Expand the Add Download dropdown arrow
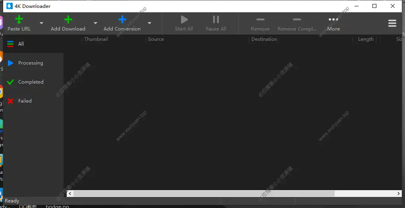The height and width of the screenshot is (208, 405). point(95,23)
